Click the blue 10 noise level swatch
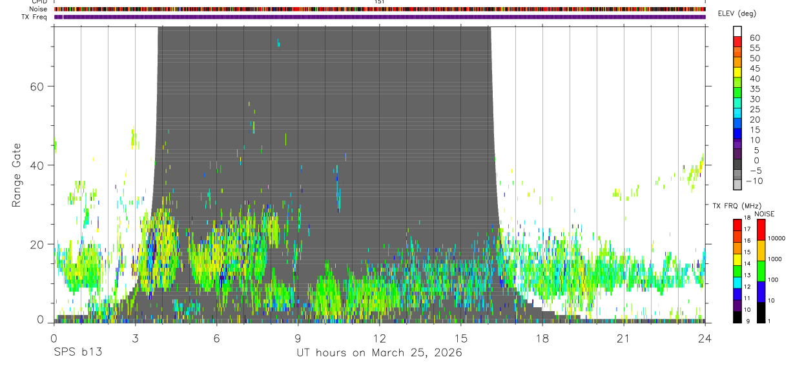Image resolution: width=793 pixels, height=366 pixels. [761, 292]
